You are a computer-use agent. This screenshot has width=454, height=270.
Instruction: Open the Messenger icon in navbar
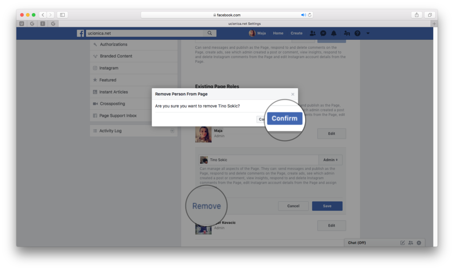tap(324, 33)
